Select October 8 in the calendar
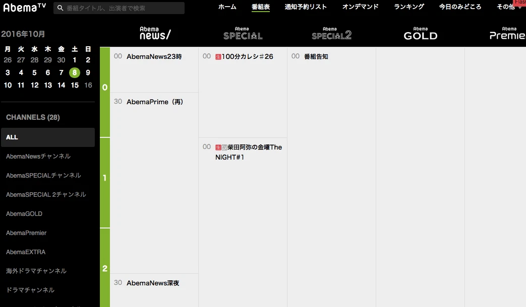 point(75,72)
